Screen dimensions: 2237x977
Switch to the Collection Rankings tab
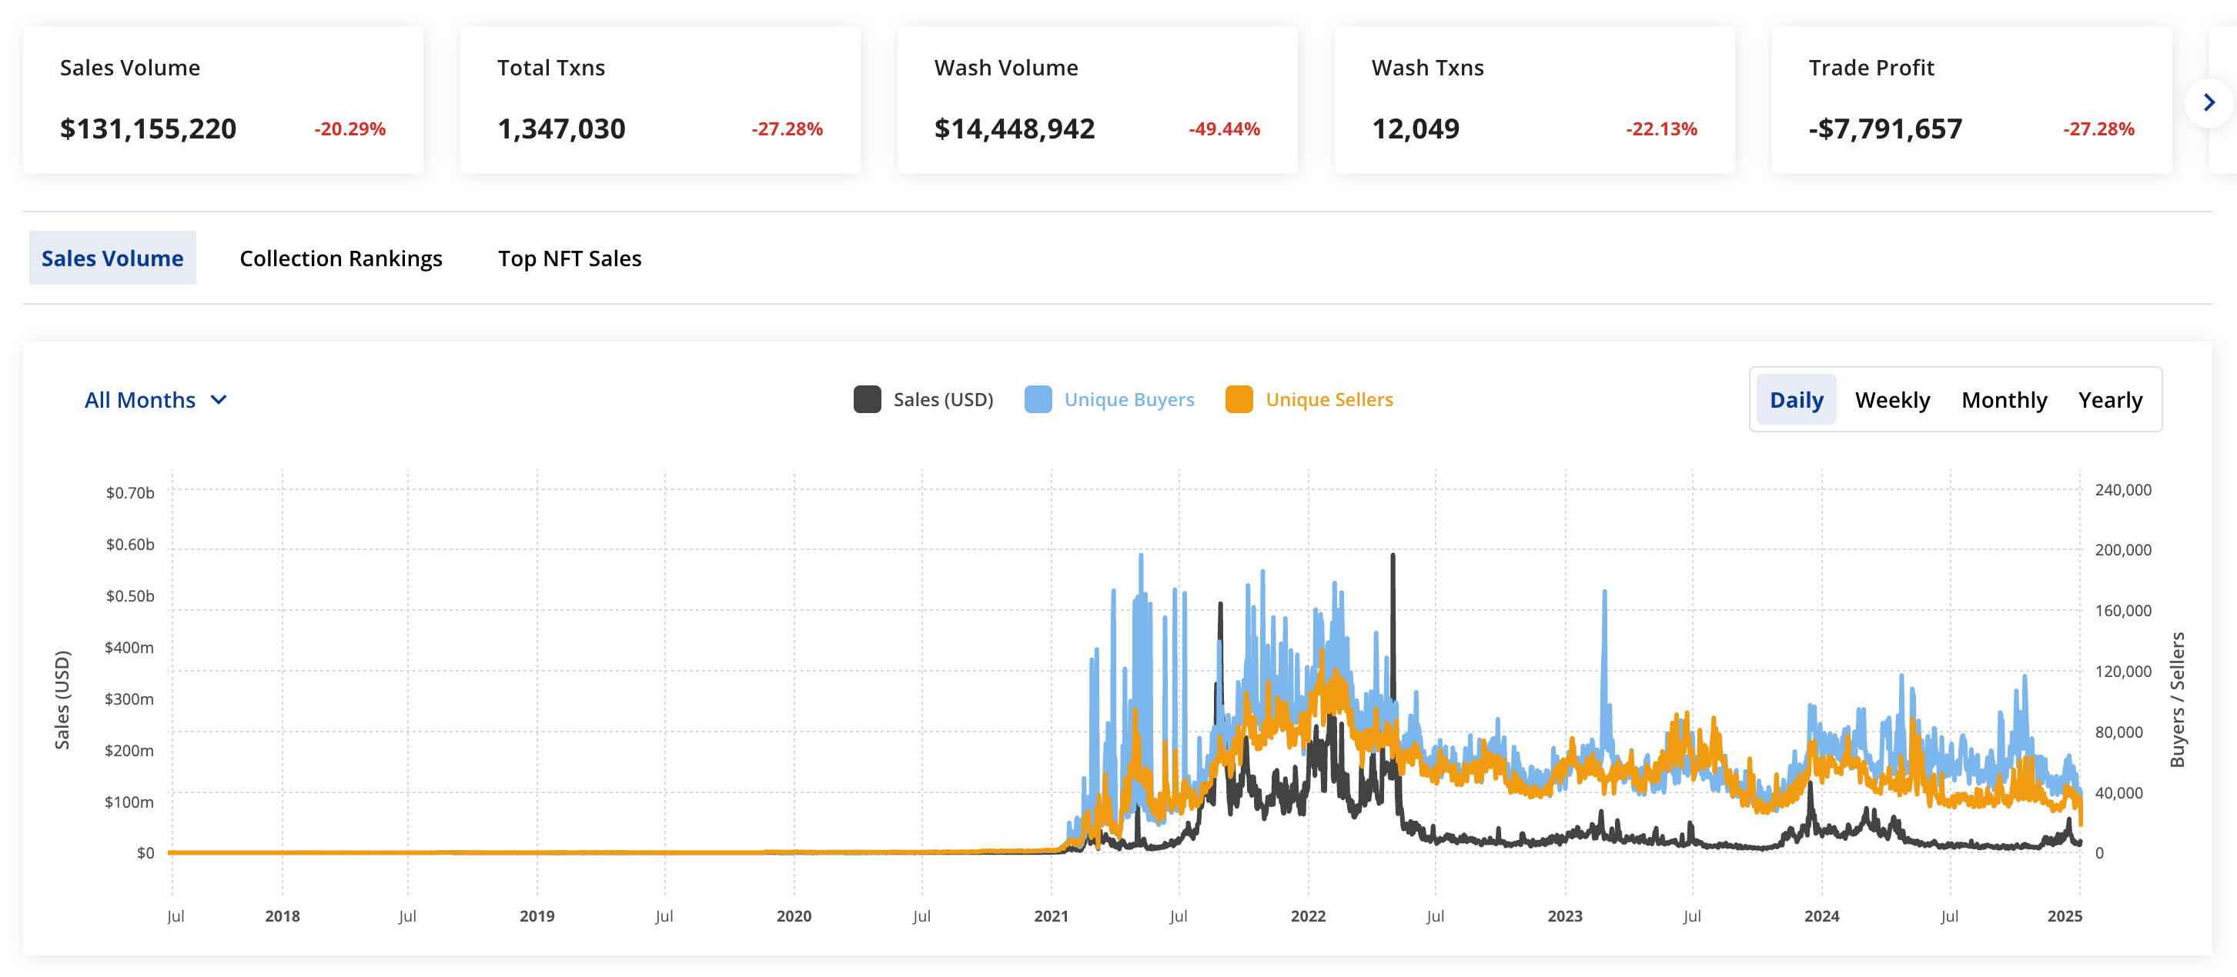pos(340,258)
